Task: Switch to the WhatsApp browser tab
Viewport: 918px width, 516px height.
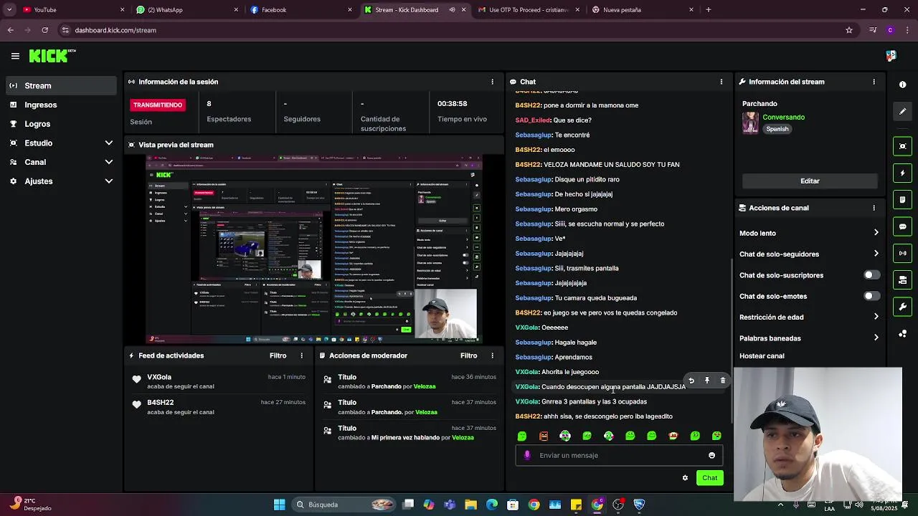Action: 186,10
